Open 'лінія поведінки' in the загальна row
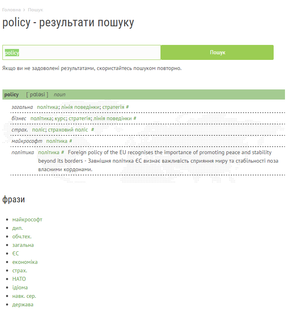Screen dimensions: 287x312 (80, 107)
